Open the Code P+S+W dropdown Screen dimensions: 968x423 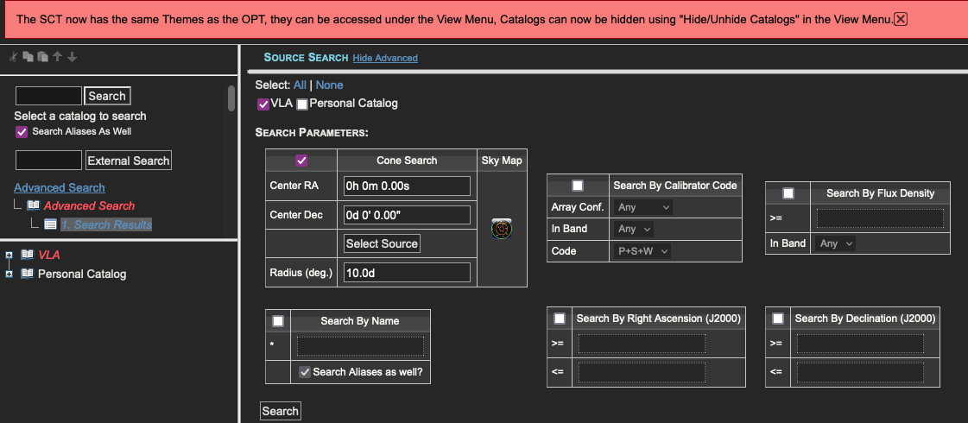(643, 250)
